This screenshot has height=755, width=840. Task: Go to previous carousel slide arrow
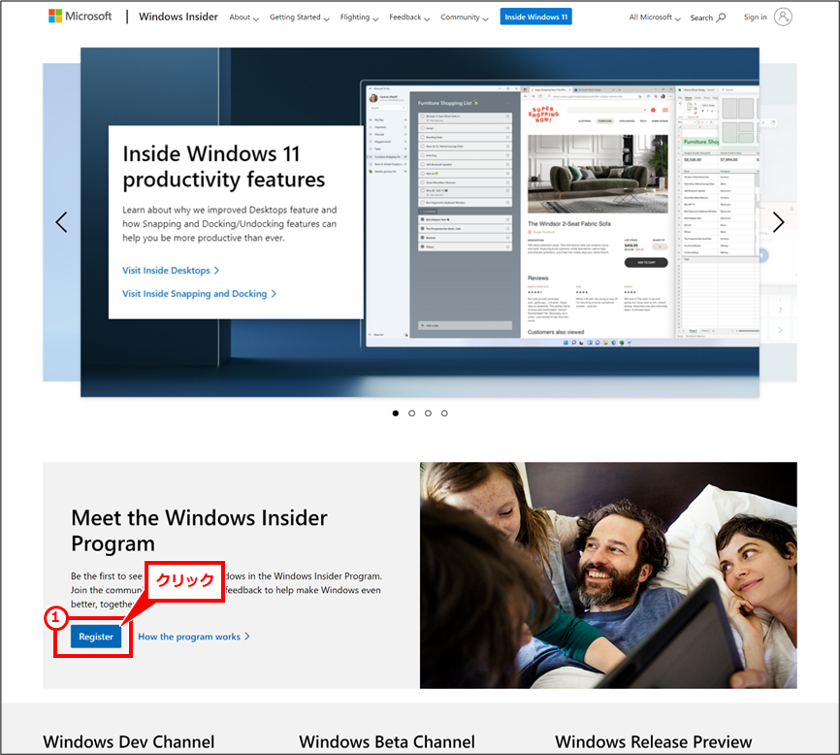[62, 222]
